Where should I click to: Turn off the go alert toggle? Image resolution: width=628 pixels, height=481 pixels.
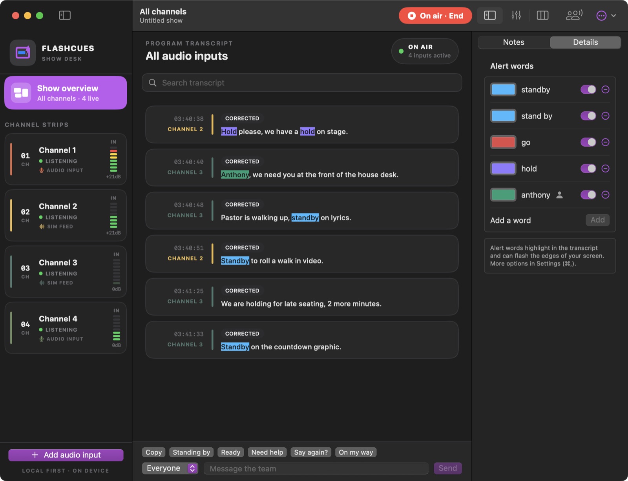[x=588, y=142]
